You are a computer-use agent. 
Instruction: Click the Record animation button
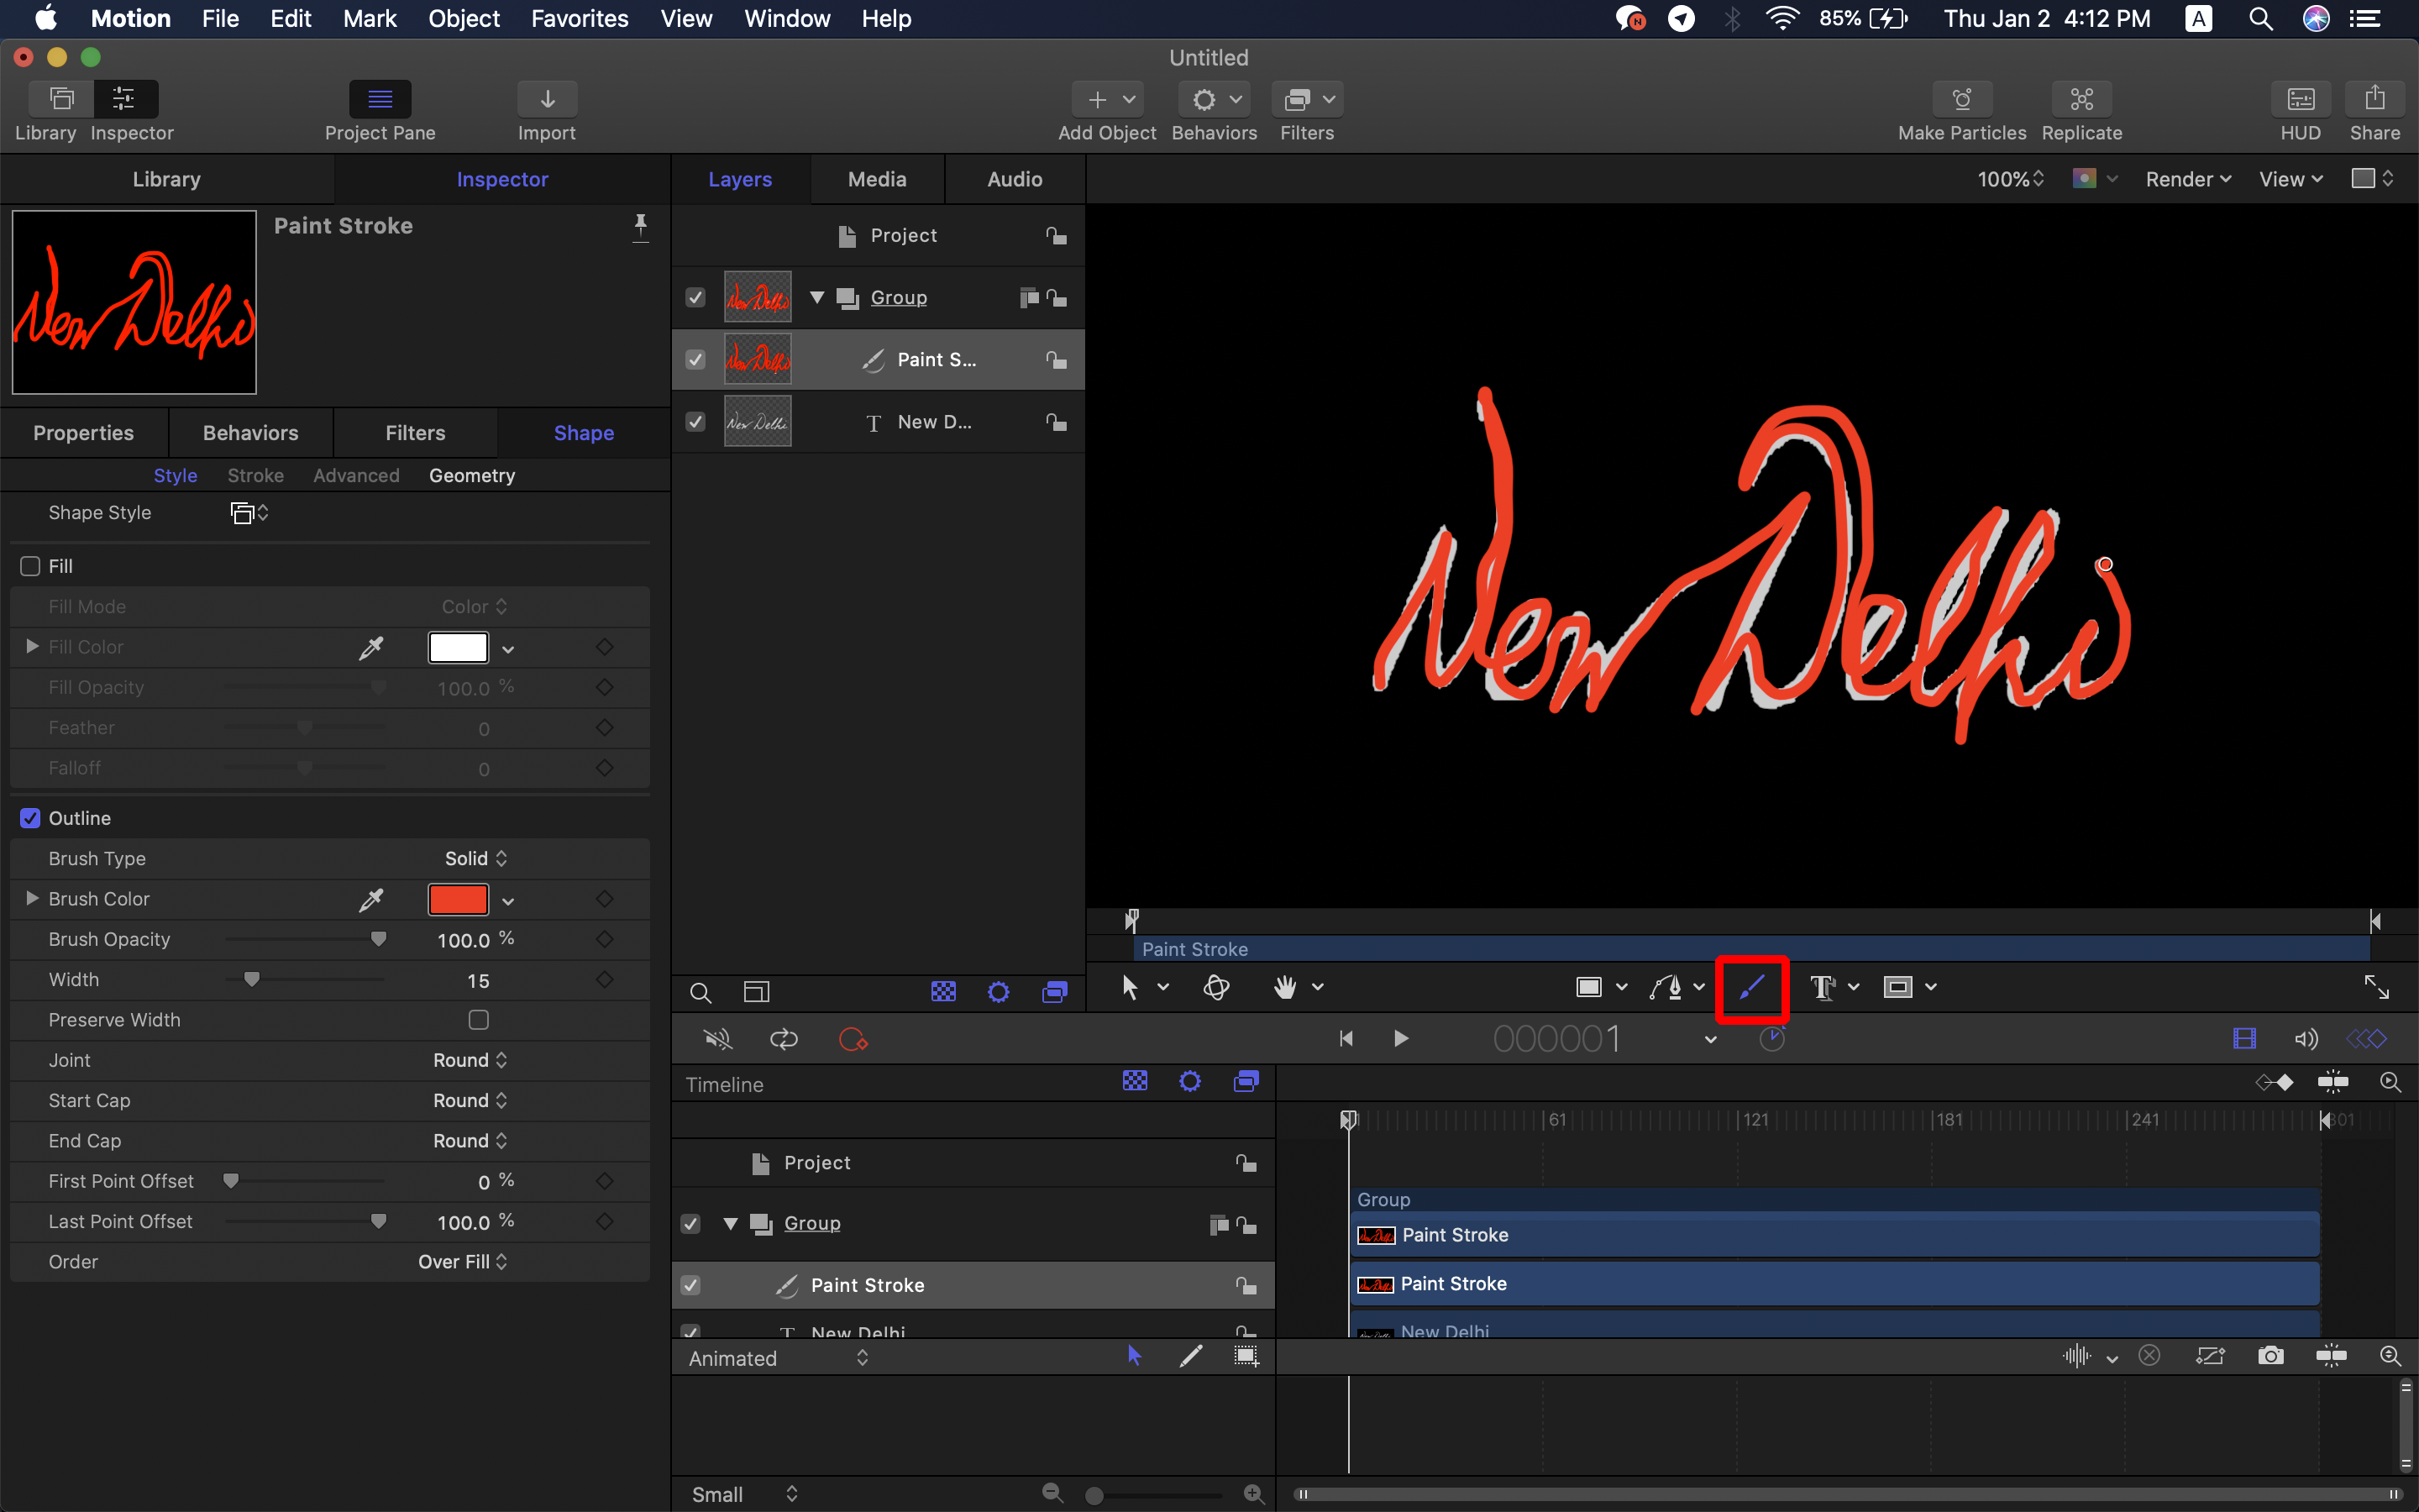852,1040
